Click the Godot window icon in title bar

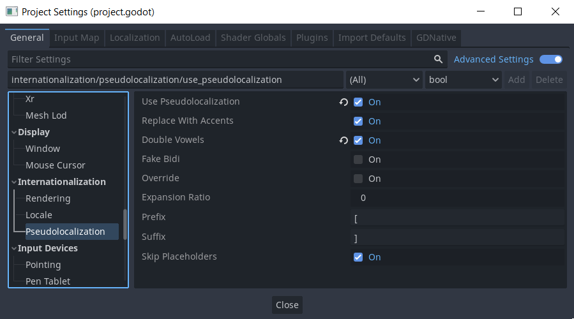[x=11, y=11]
